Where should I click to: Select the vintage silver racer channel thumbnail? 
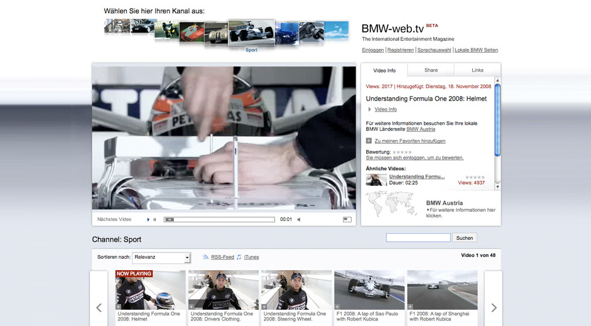click(216, 33)
